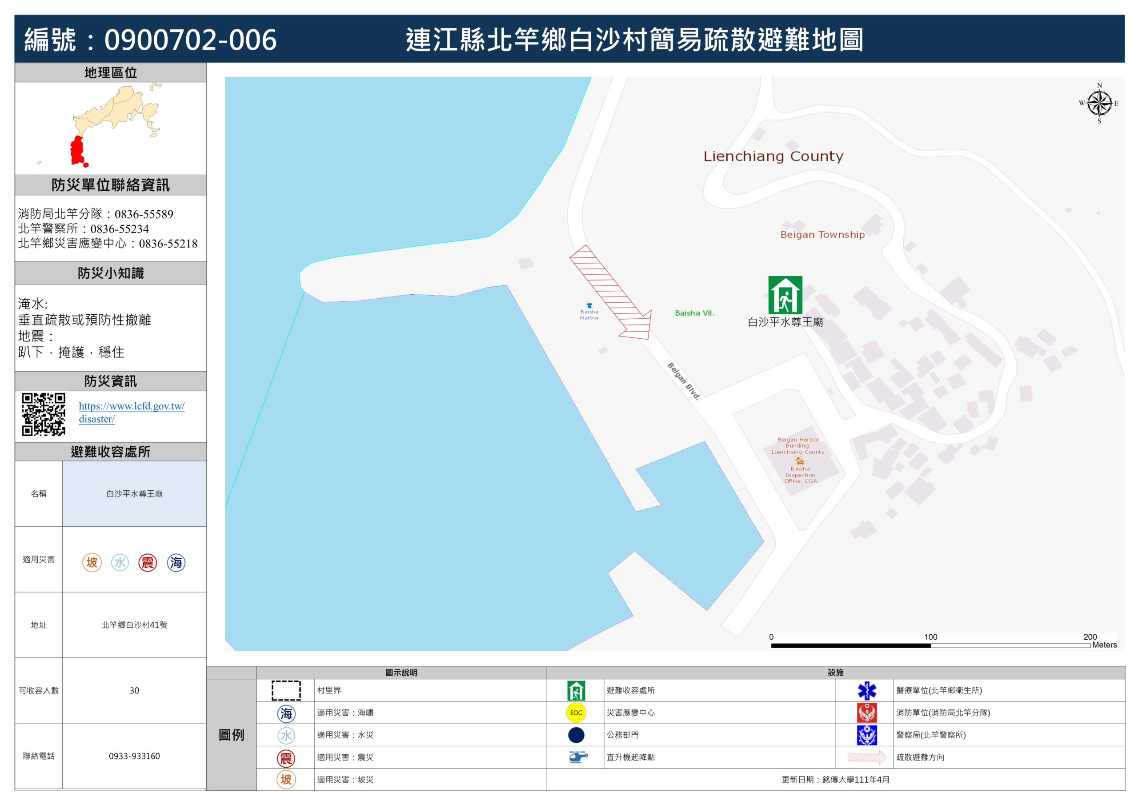Click the QR code image
Viewport: 1138px width, 805px height.
tap(44, 414)
